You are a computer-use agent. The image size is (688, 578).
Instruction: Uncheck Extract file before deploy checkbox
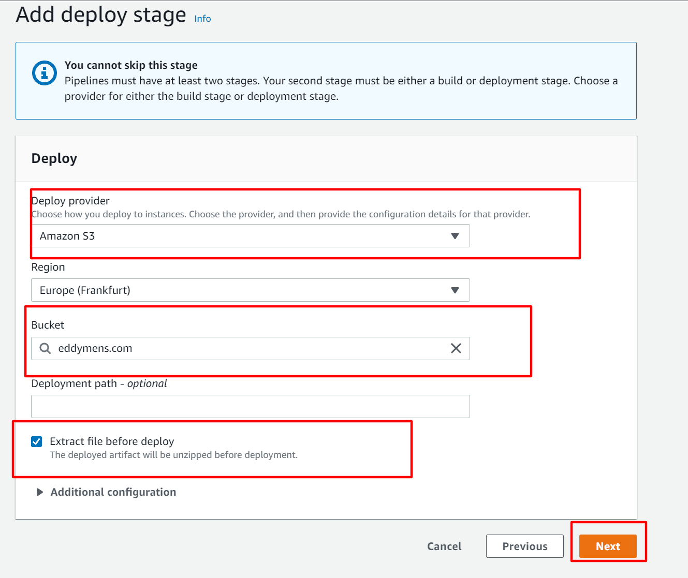pyautogui.click(x=37, y=441)
